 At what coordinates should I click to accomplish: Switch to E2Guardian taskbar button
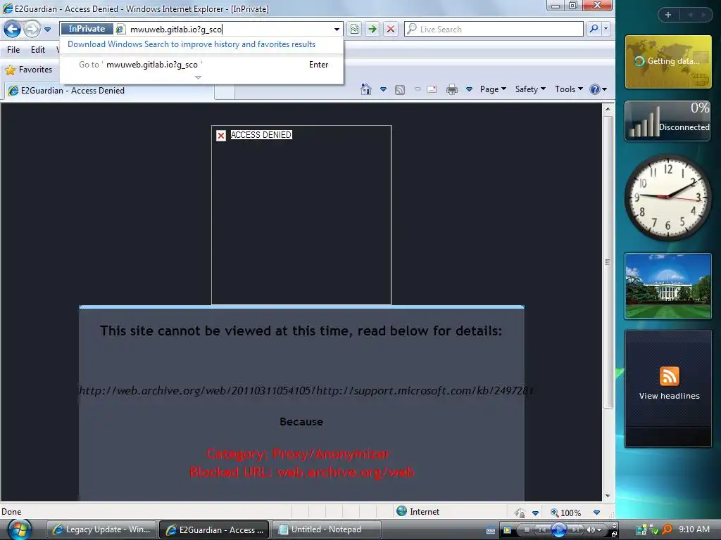pyautogui.click(x=215, y=529)
